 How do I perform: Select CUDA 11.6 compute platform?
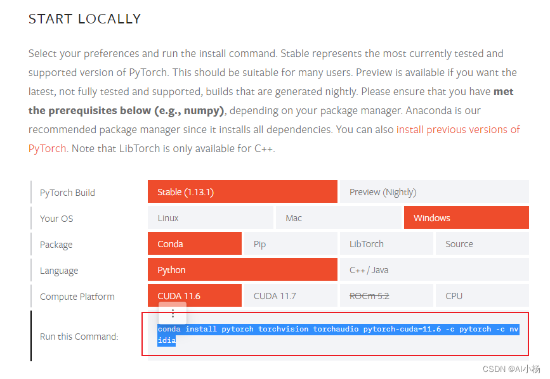click(x=195, y=295)
